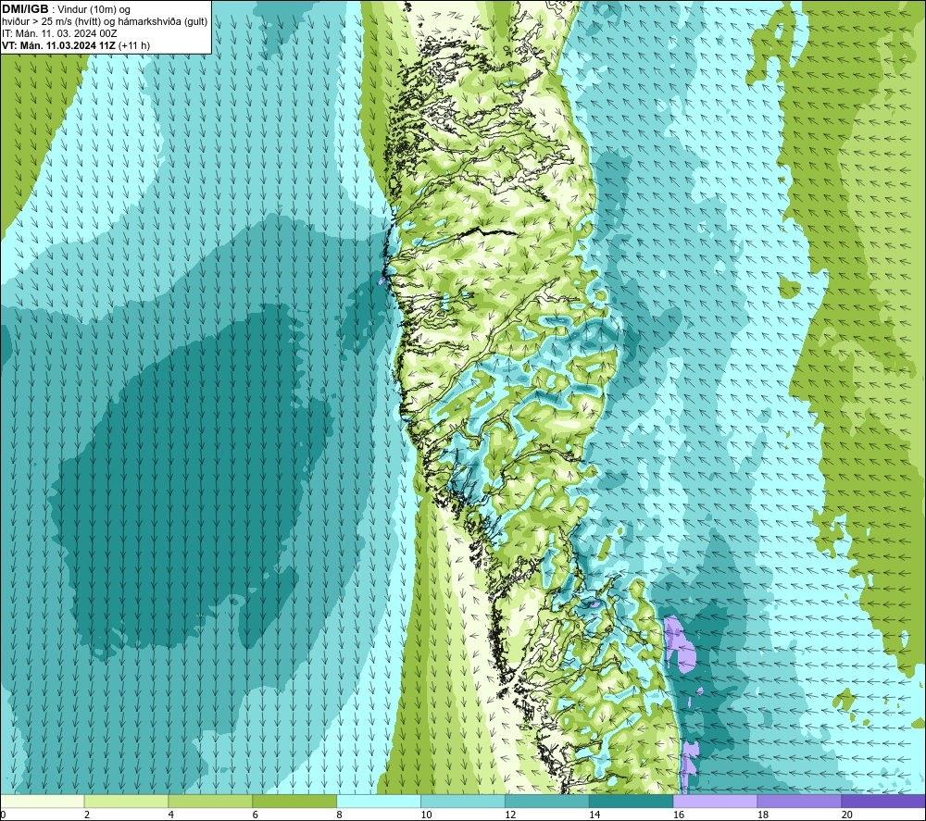This screenshot has height=821, width=926.
Task: Click the 8–10 m/s light cyan legend swatch
Action: tap(379, 801)
